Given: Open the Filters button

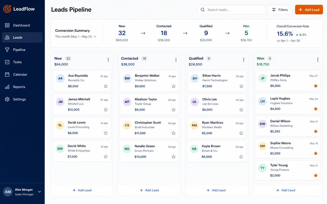Looking at the screenshot, I should pos(280,10).
